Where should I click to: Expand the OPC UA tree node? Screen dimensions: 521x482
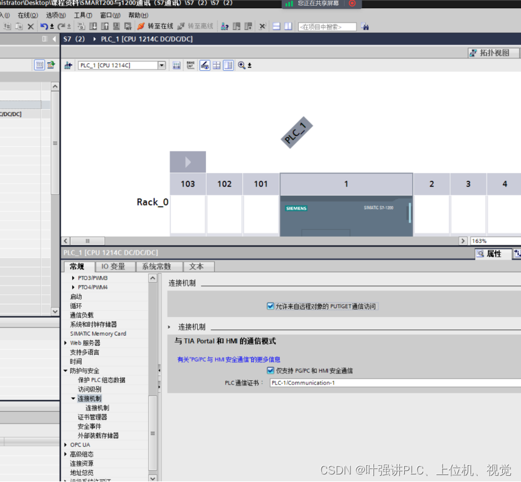coord(65,445)
